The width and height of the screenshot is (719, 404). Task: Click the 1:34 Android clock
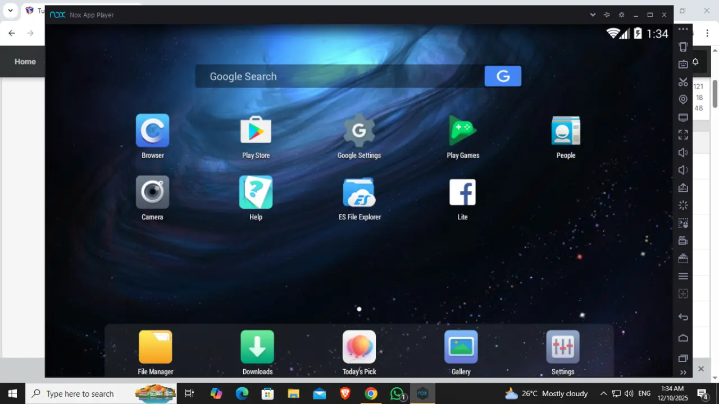(x=657, y=34)
